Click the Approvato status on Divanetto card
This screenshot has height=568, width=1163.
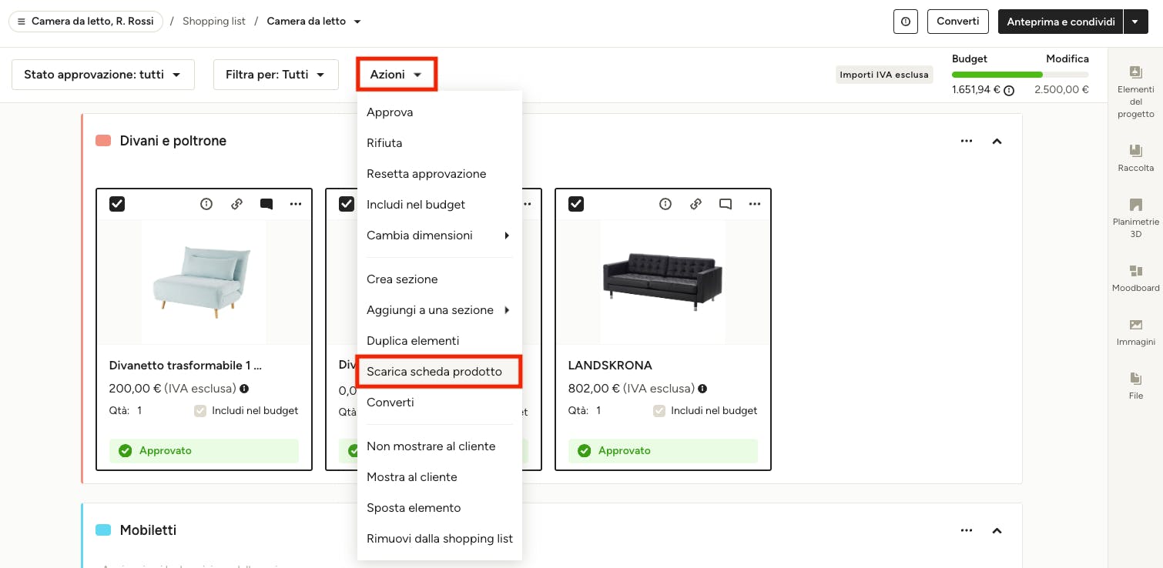point(204,451)
